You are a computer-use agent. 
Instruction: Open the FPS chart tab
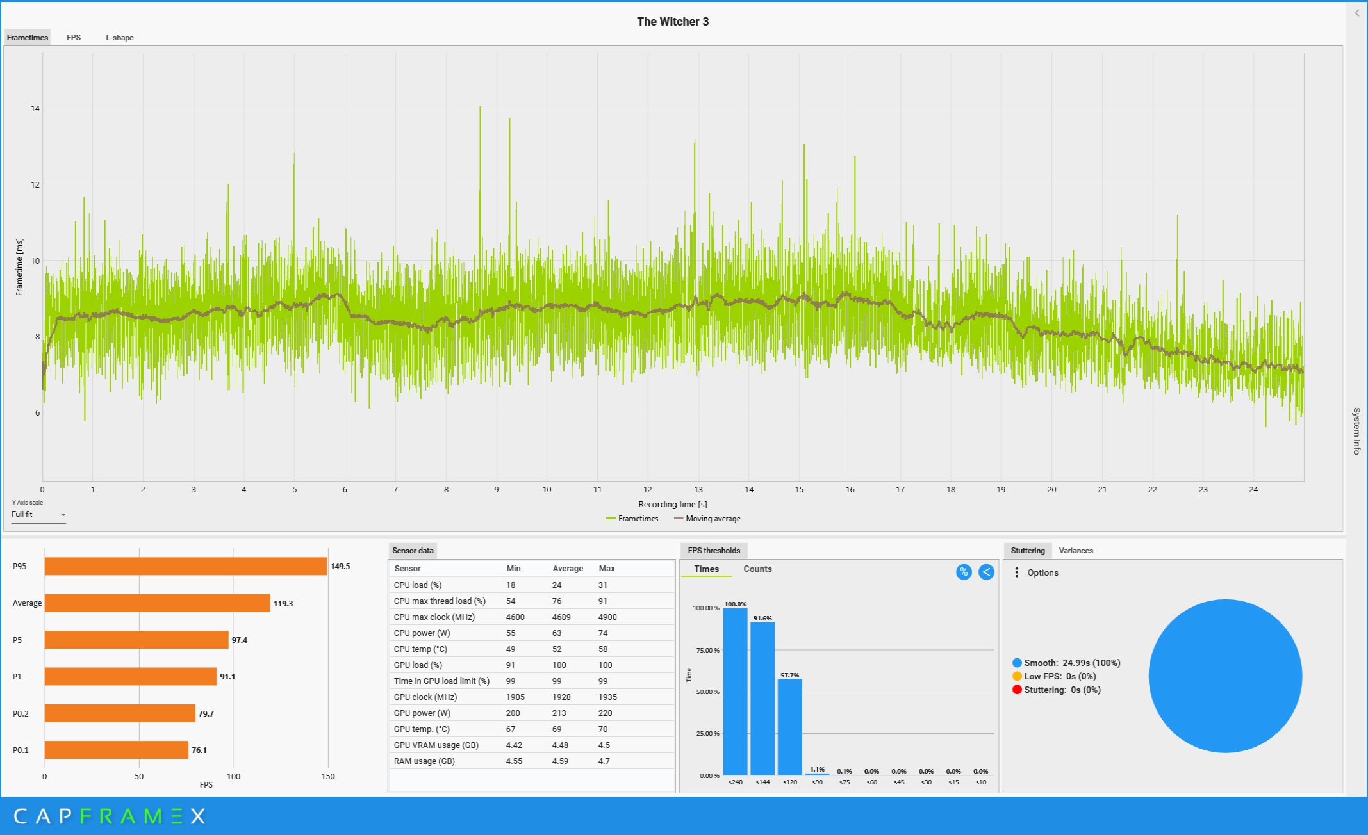(74, 38)
